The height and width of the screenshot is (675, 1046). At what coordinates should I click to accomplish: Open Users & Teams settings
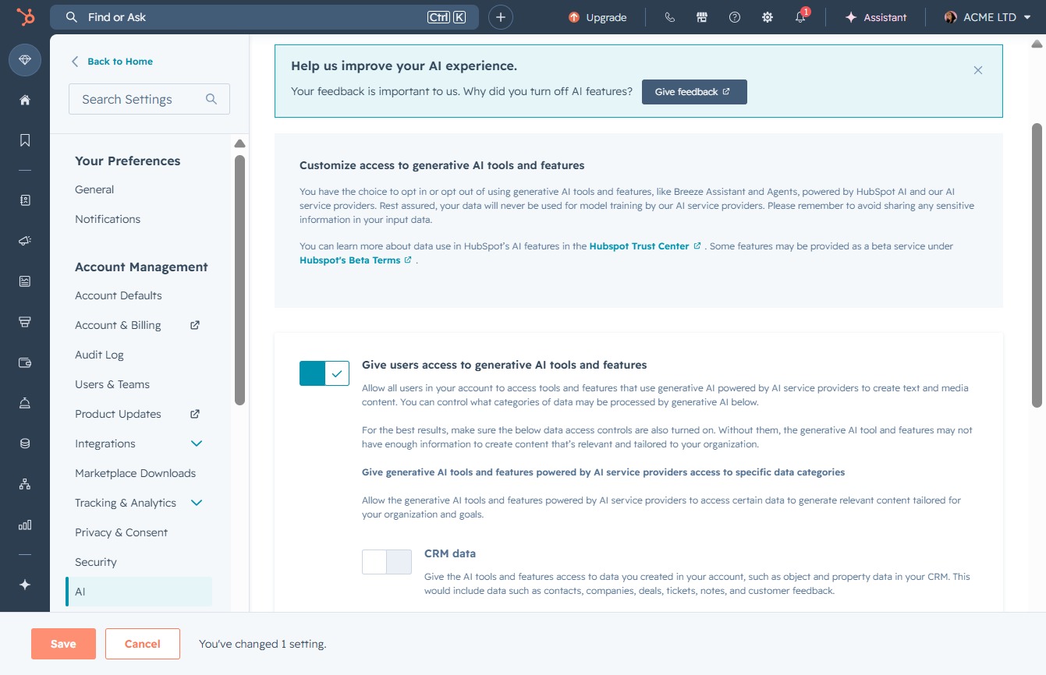point(112,384)
